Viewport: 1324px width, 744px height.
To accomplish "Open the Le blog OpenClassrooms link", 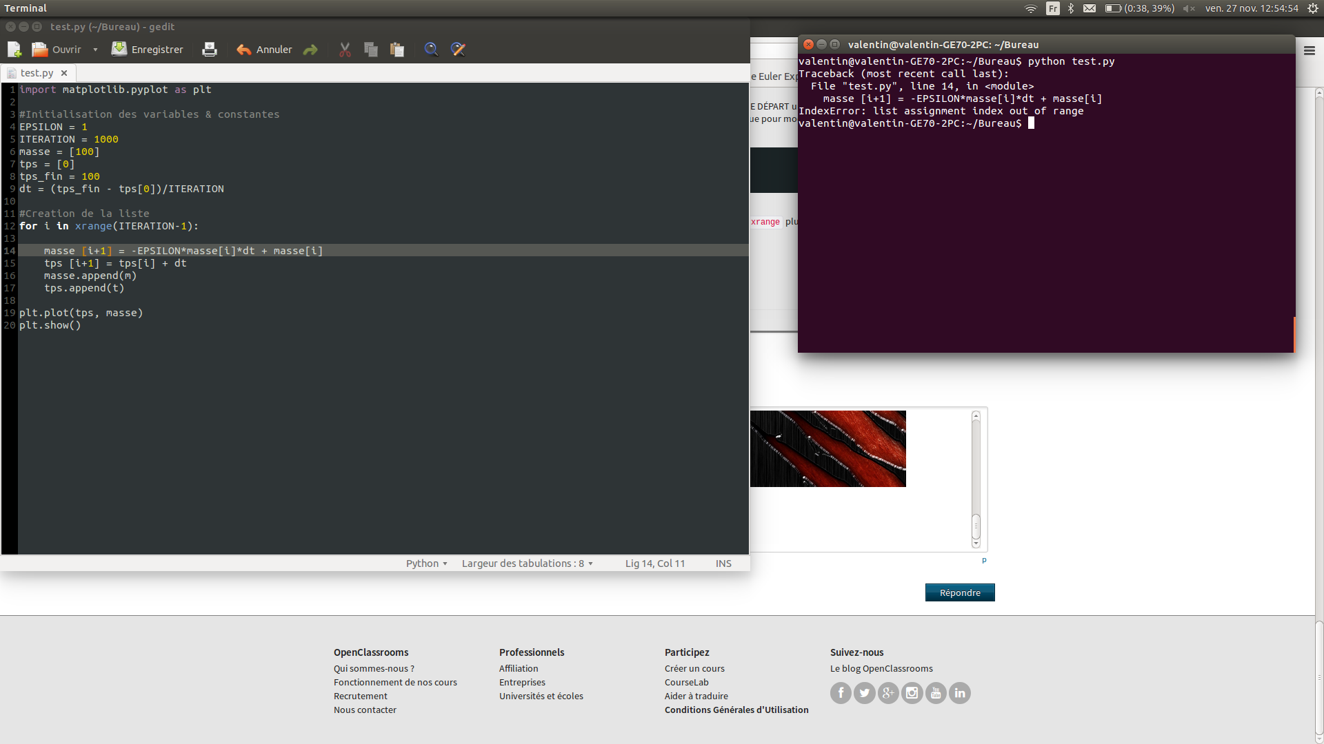I will point(881,668).
